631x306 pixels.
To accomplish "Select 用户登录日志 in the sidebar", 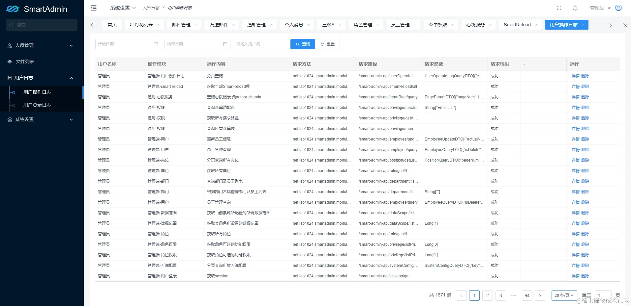I will pos(37,105).
